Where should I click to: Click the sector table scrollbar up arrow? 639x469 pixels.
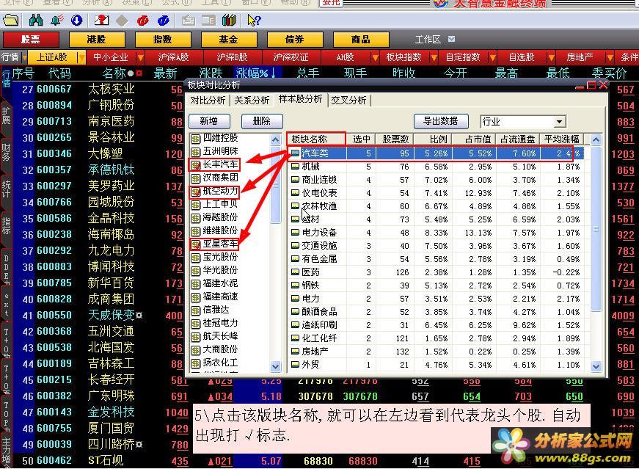pyautogui.click(x=596, y=140)
